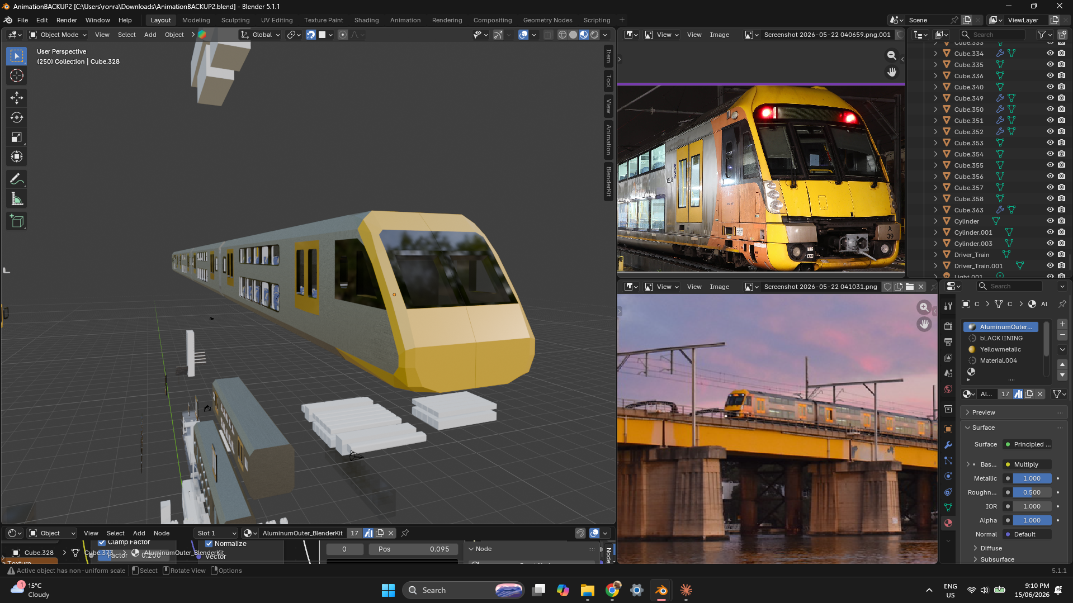Select the Annotate pencil tool
1073x603 pixels.
click(17, 179)
